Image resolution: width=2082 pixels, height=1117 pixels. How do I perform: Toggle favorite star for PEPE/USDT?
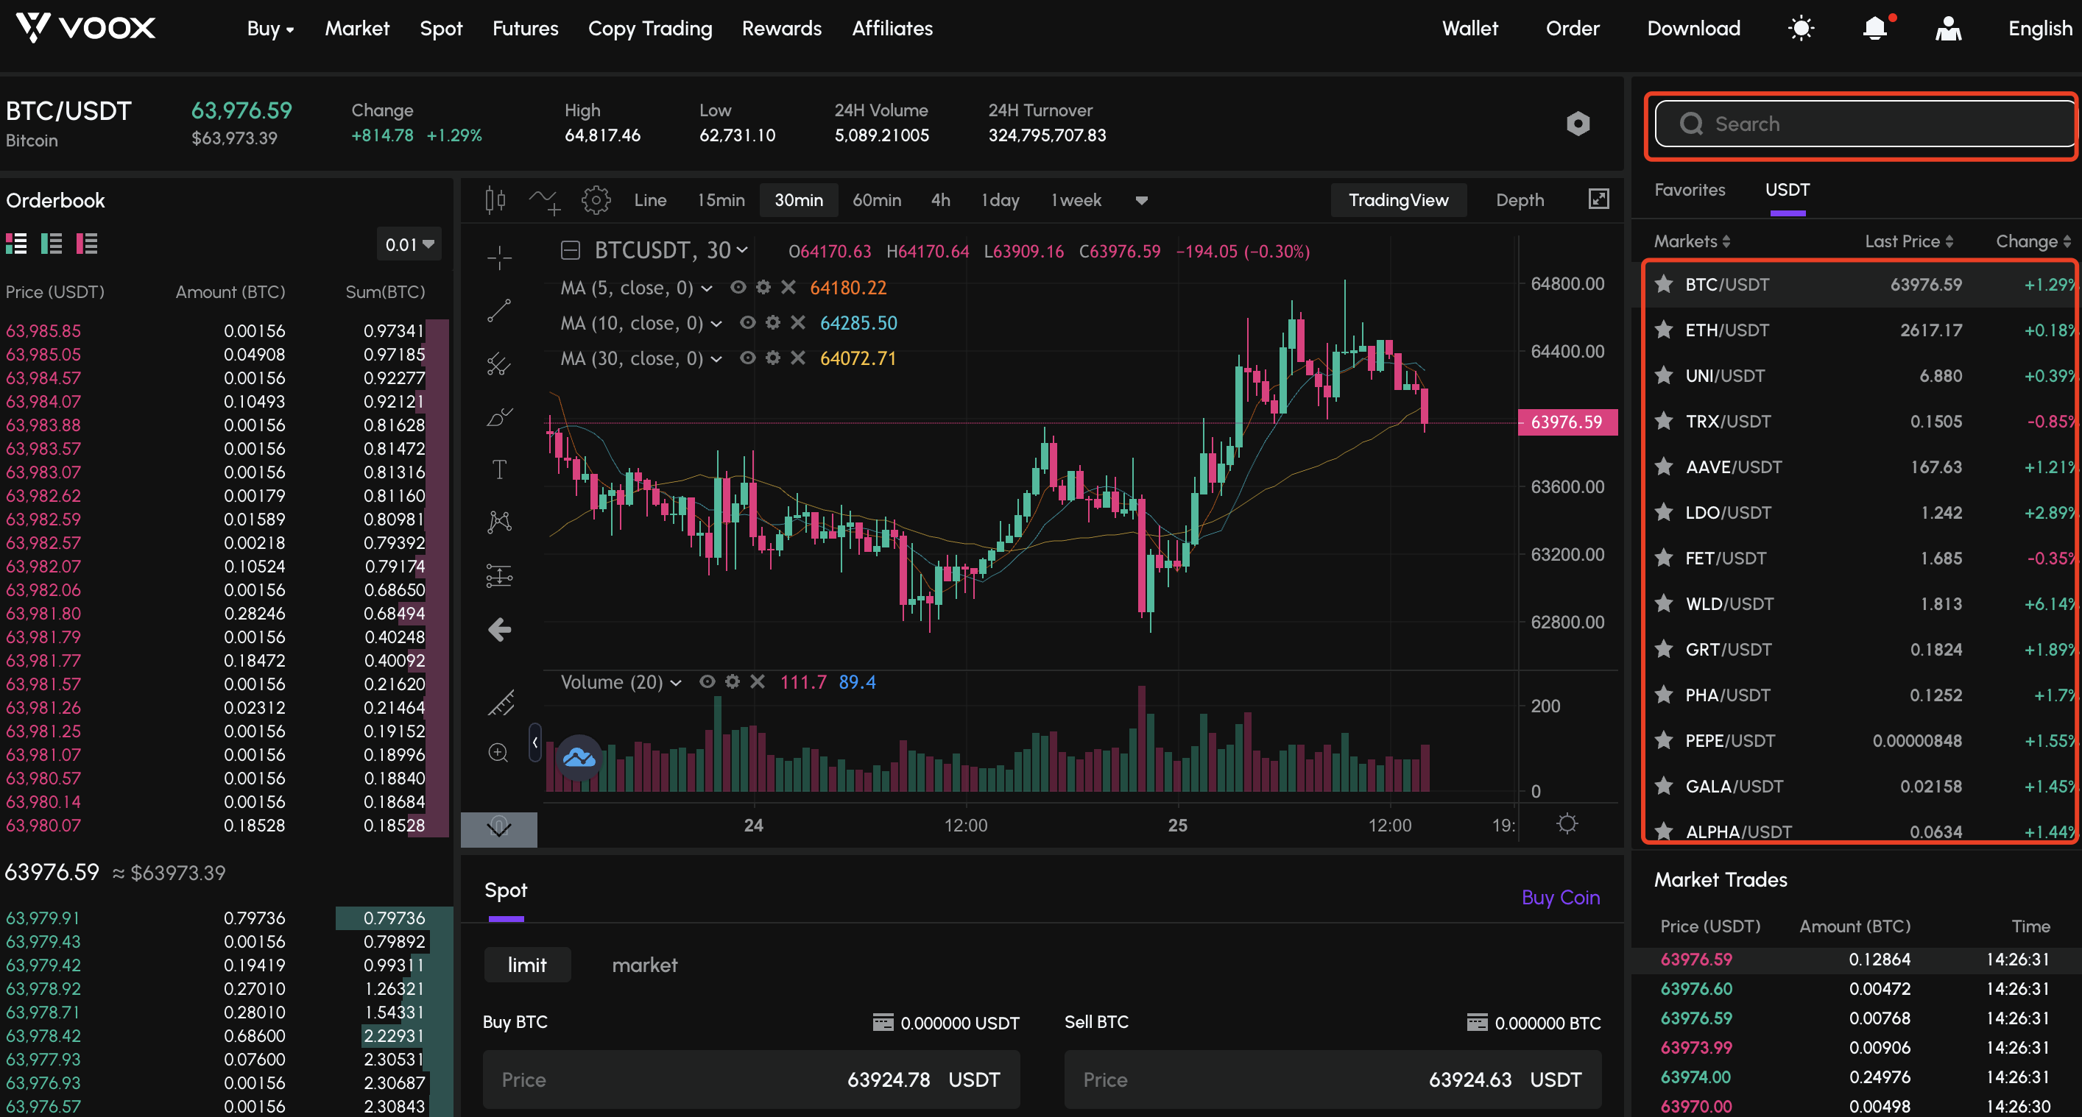pos(1663,740)
